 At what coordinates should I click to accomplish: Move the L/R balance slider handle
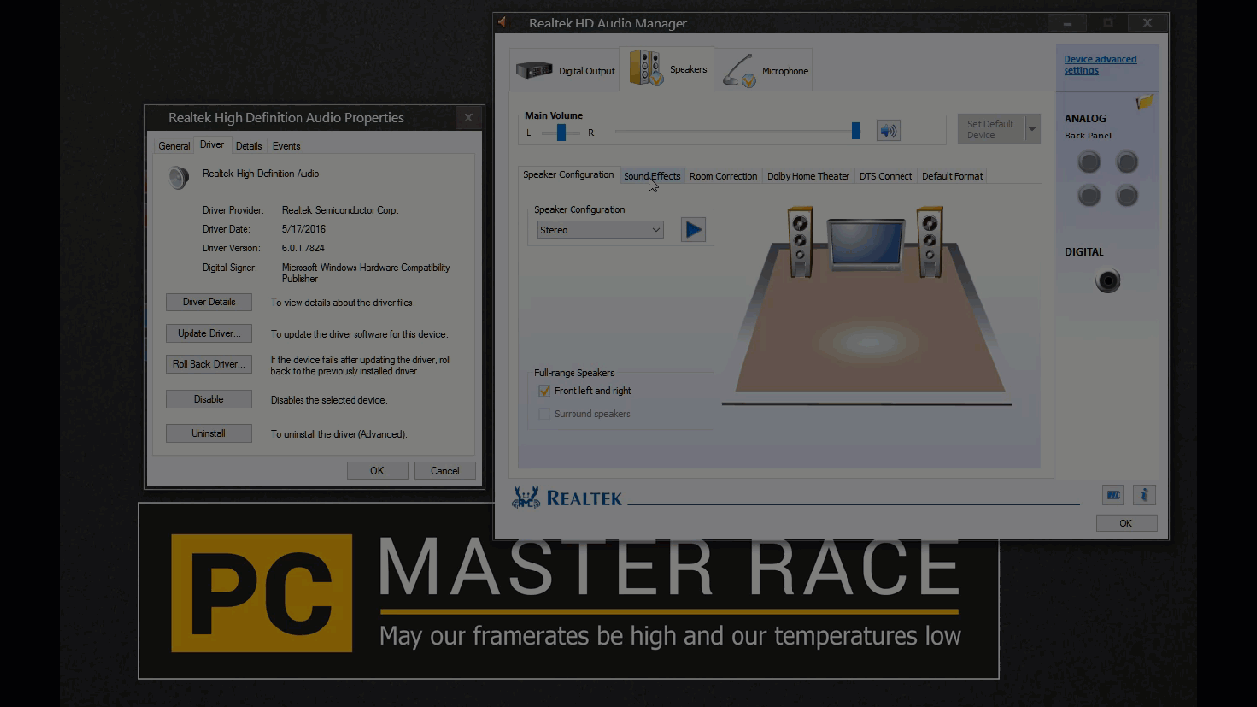point(561,132)
